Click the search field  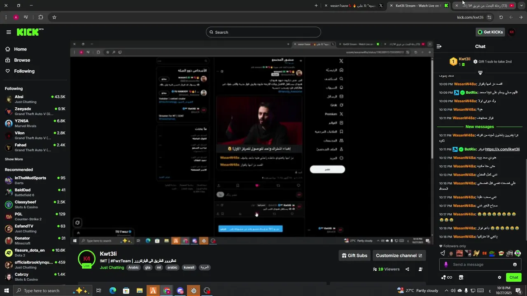tap(263, 32)
